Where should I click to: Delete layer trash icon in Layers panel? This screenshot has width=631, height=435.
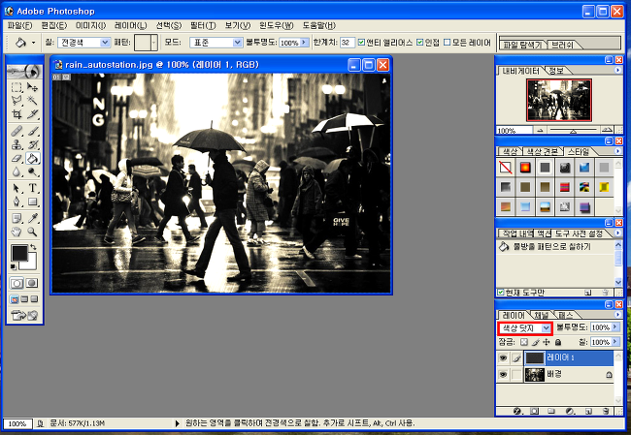[x=606, y=411]
